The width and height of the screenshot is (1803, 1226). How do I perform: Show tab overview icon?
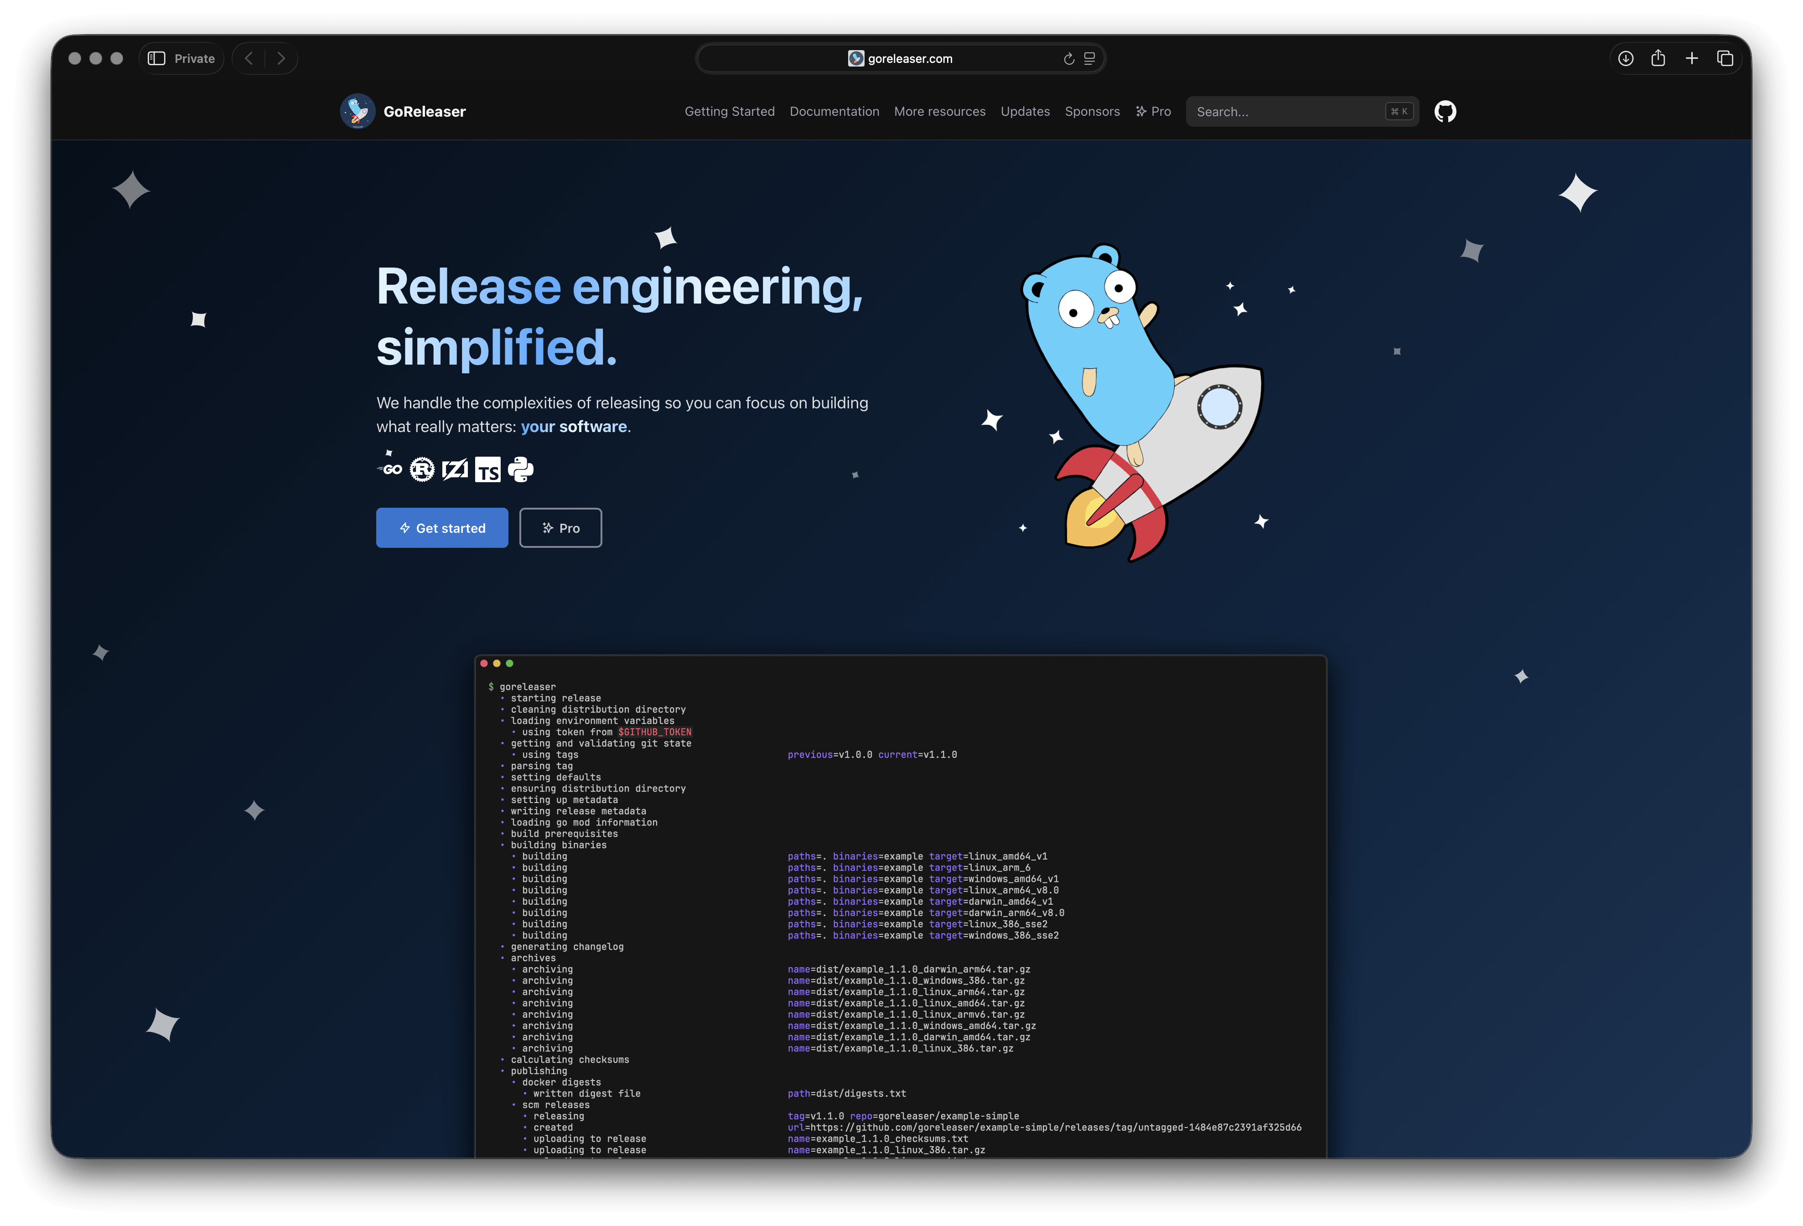[x=1725, y=59]
